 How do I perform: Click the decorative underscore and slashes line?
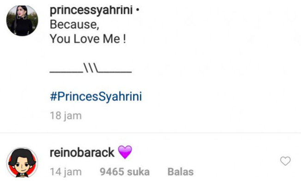coord(90,68)
